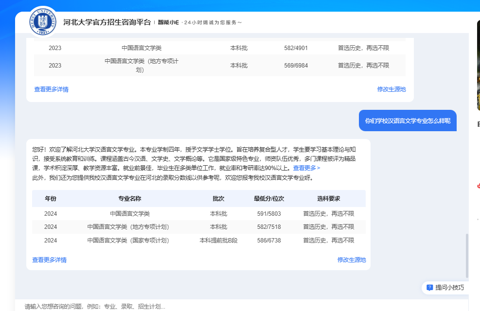Open 查看更多详情 under the 2023 table
The height and width of the screenshot is (311, 480).
pos(51,89)
